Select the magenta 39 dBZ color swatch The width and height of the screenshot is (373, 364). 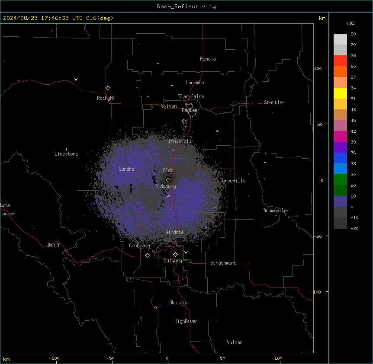(x=340, y=136)
